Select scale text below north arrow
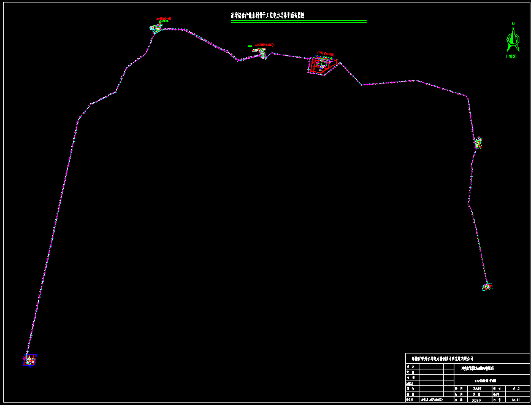Viewport: 531px width, 405px height. point(511,56)
